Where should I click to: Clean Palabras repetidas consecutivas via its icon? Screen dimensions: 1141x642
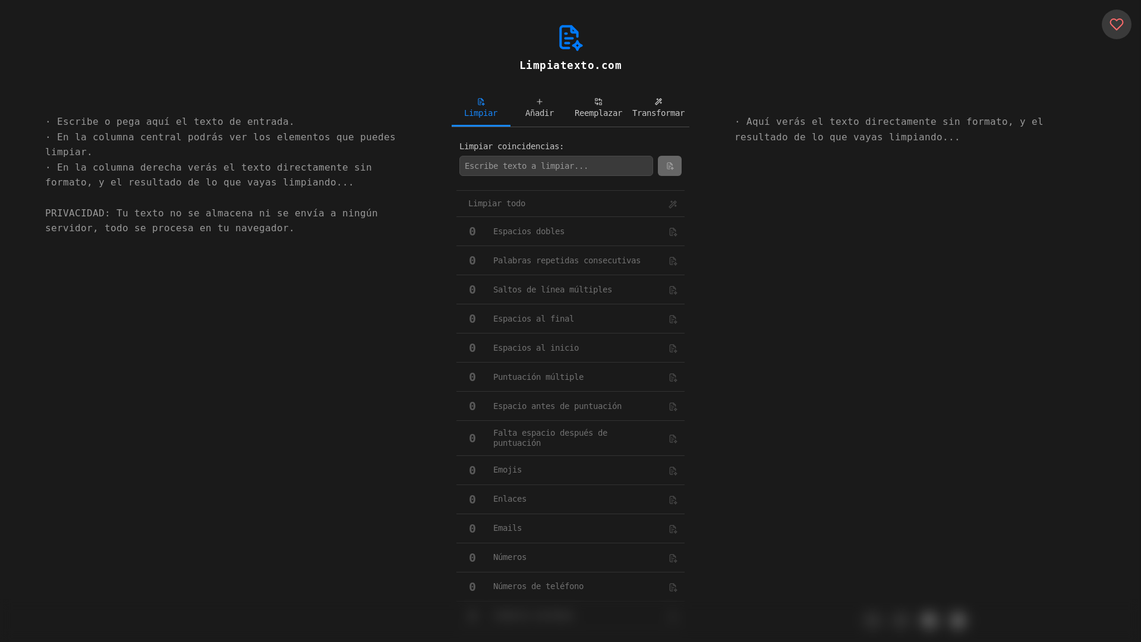673,261
